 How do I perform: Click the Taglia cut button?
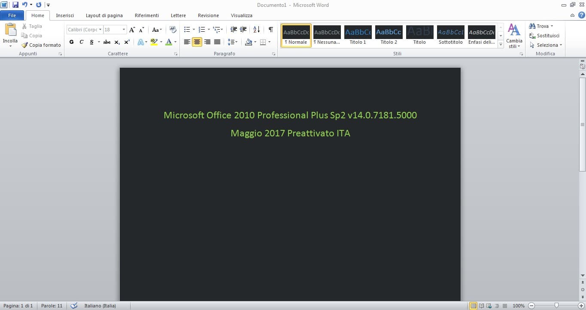coord(32,26)
